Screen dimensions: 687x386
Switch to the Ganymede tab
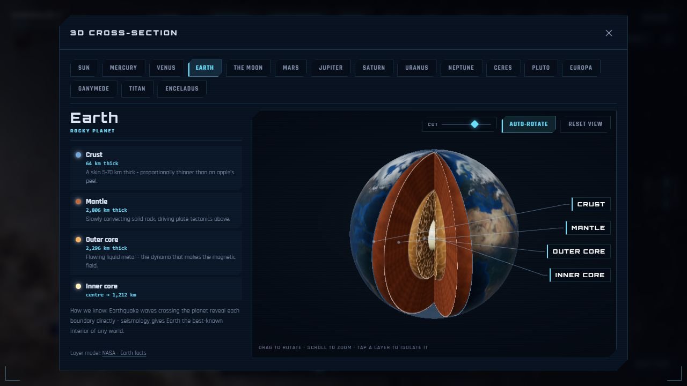pyautogui.click(x=93, y=88)
